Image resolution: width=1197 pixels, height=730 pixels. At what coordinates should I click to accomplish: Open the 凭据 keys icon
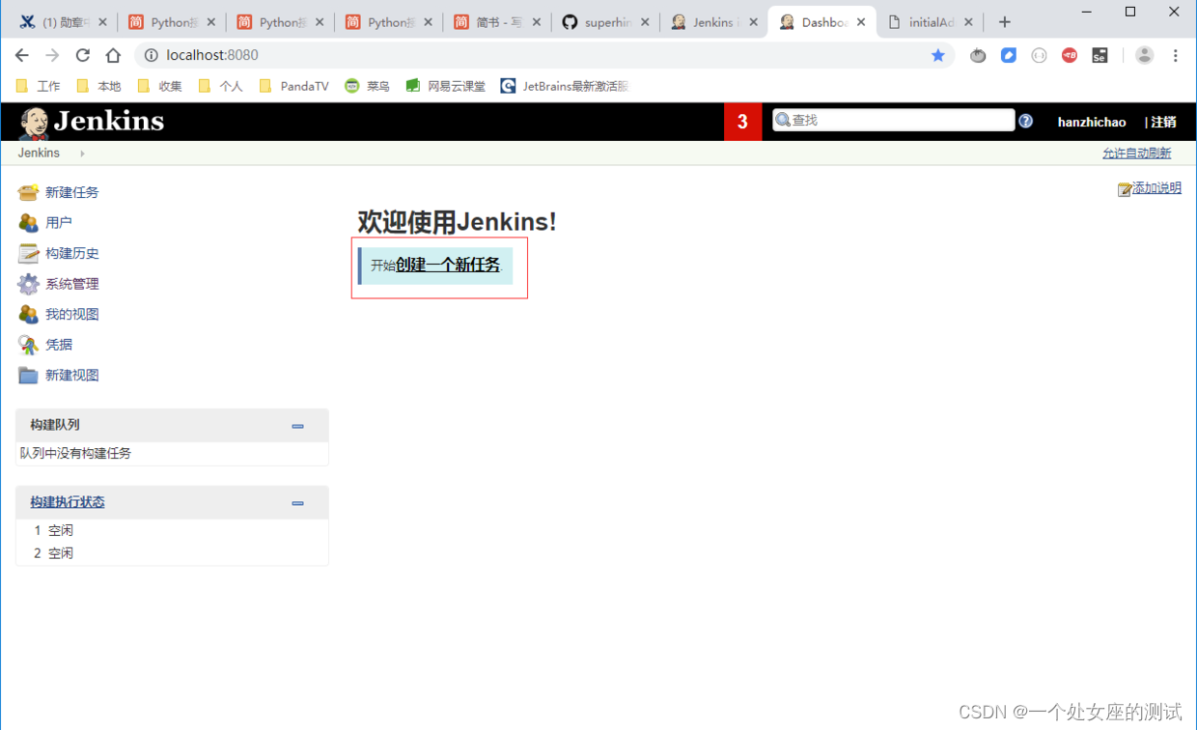[x=28, y=345]
